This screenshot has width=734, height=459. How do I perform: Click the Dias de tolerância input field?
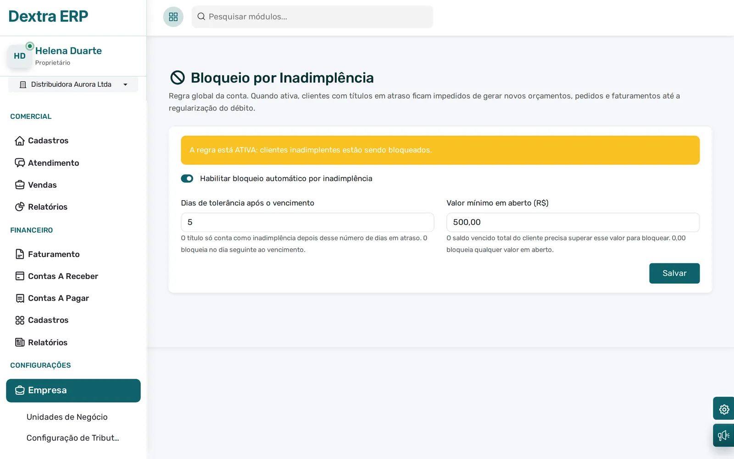pos(307,222)
